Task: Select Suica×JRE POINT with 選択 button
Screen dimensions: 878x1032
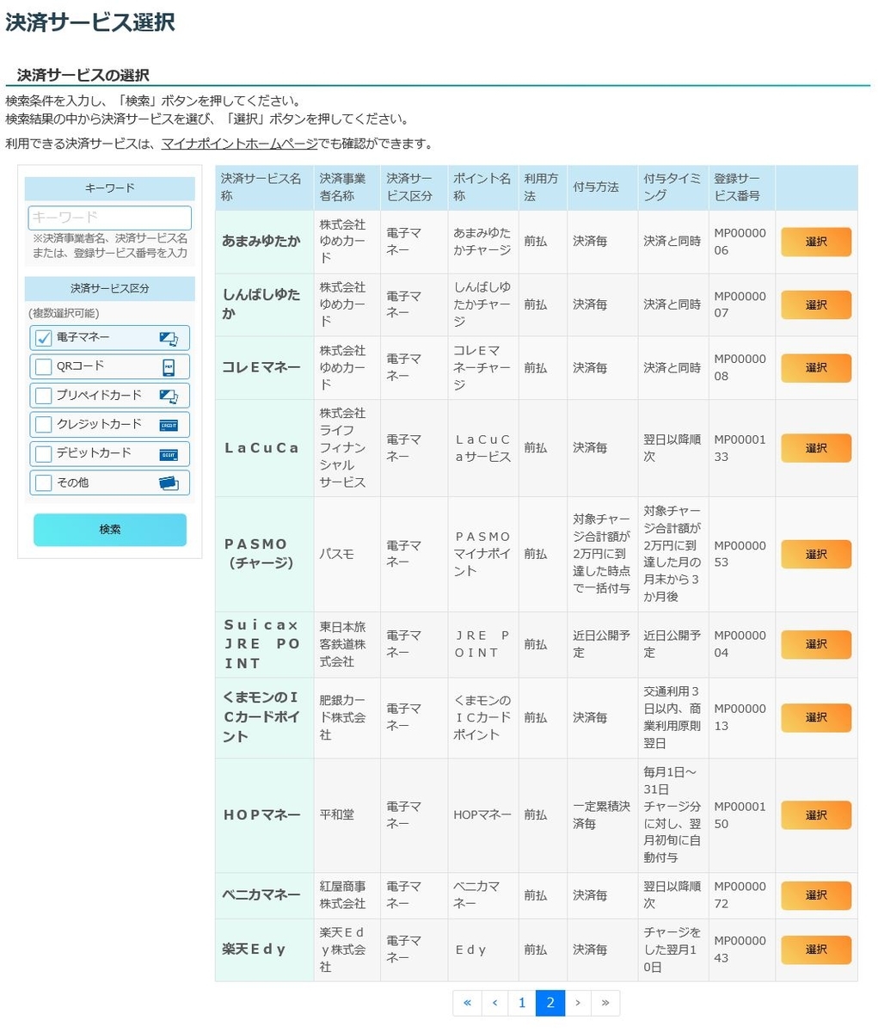Action: pos(816,644)
